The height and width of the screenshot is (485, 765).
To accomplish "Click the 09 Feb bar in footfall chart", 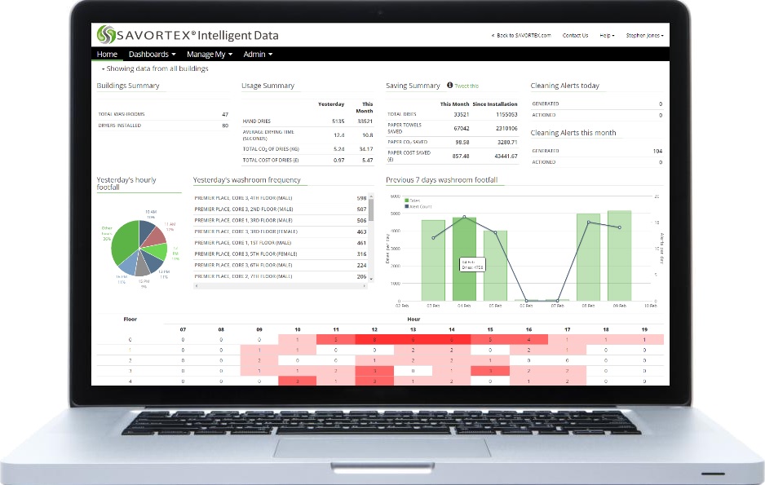I will (x=620, y=256).
